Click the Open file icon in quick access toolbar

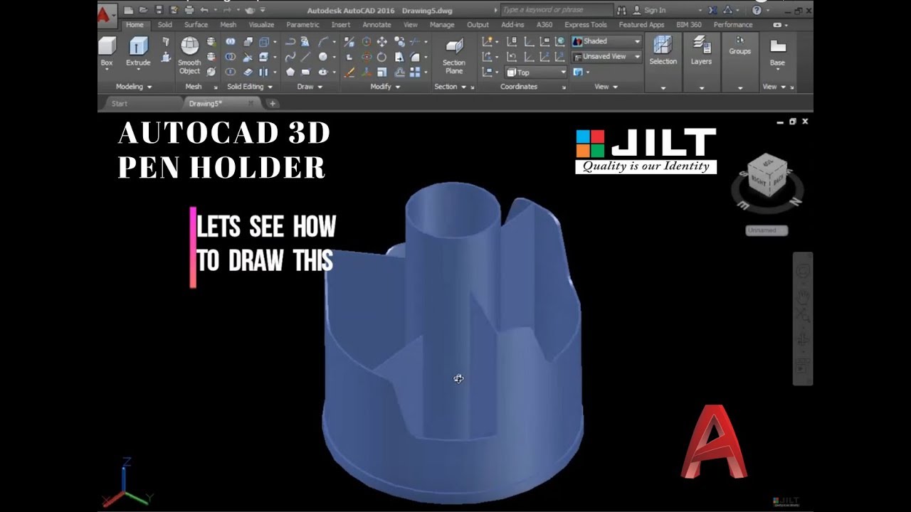(x=144, y=11)
